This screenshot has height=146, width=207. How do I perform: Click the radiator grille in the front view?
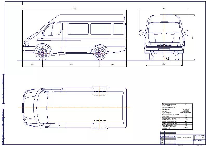164,45
